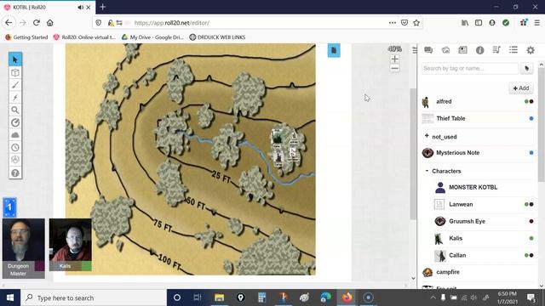
Task: Click the tag filter icon beside search
Action: [526, 68]
